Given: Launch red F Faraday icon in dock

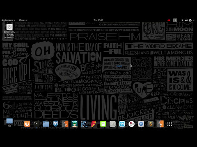Looking at the screenshot, I should [x=94, y=124].
